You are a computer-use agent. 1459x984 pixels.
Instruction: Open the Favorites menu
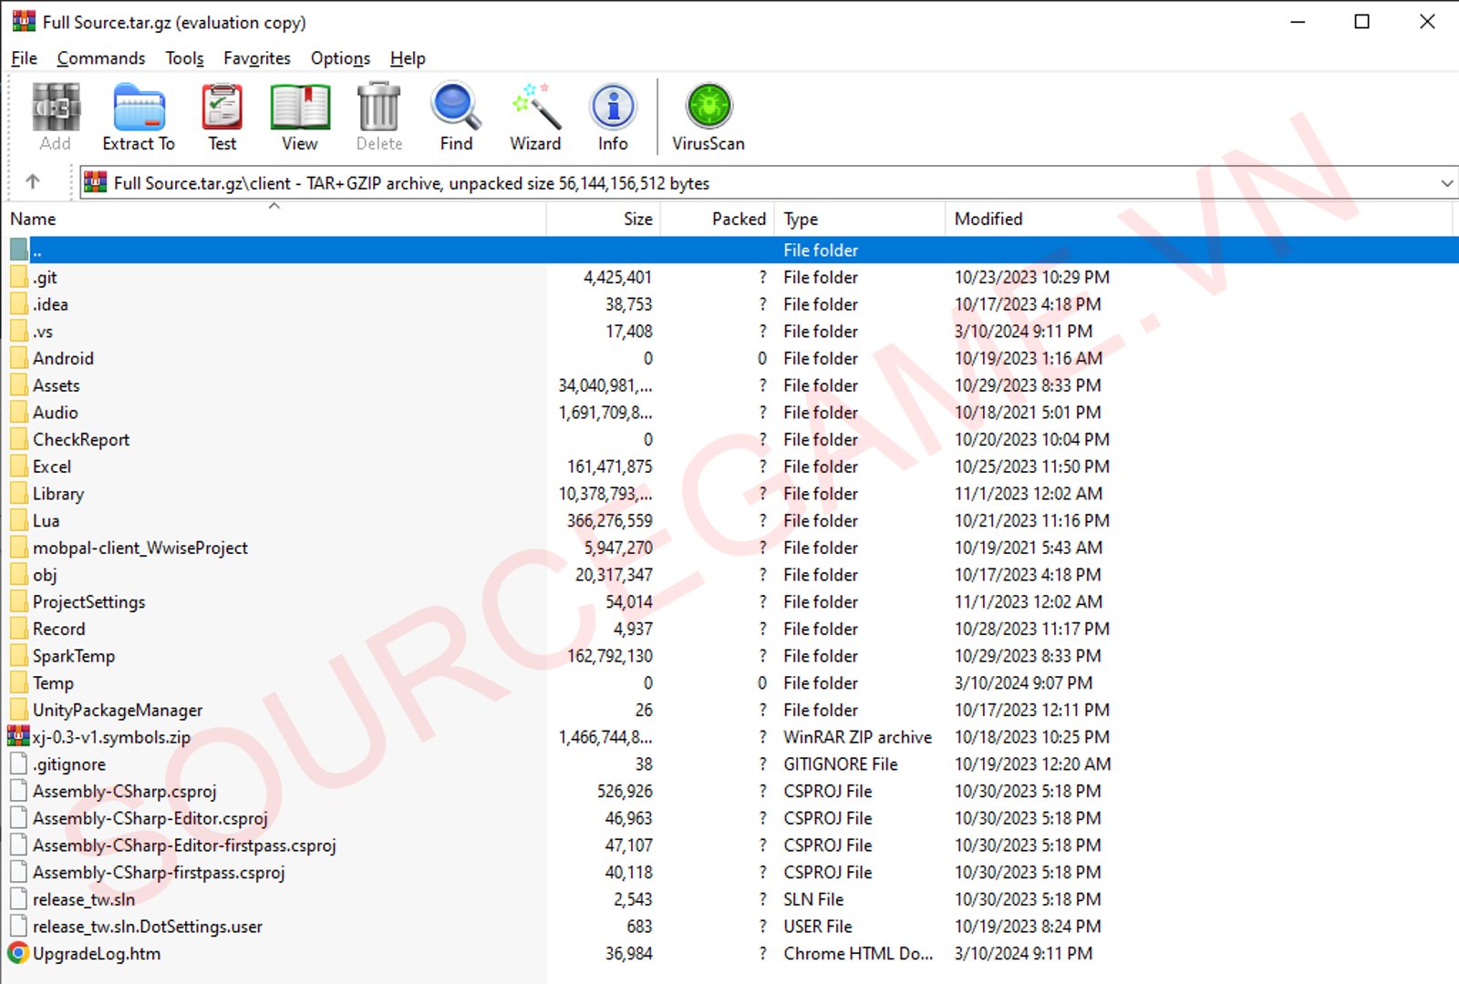[x=256, y=58]
